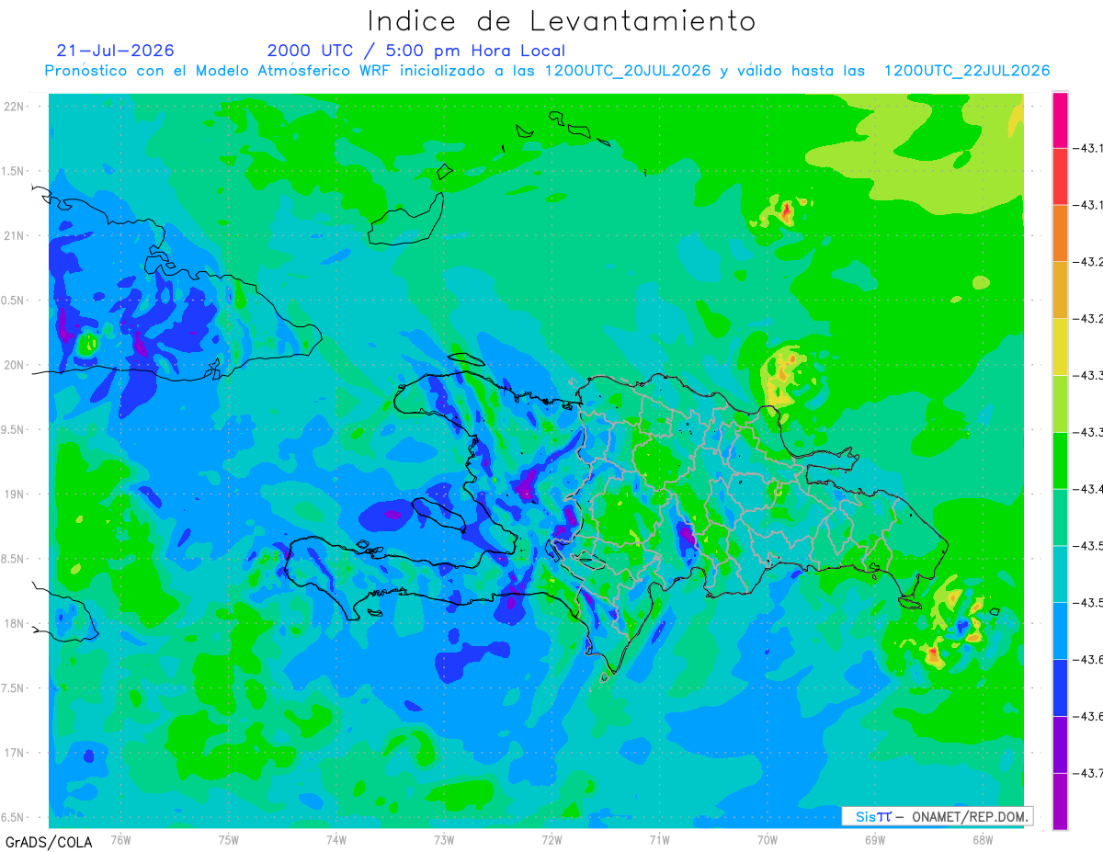Click the '76W' longitude label
The width and height of the screenshot is (1103, 852).
tap(120, 840)
